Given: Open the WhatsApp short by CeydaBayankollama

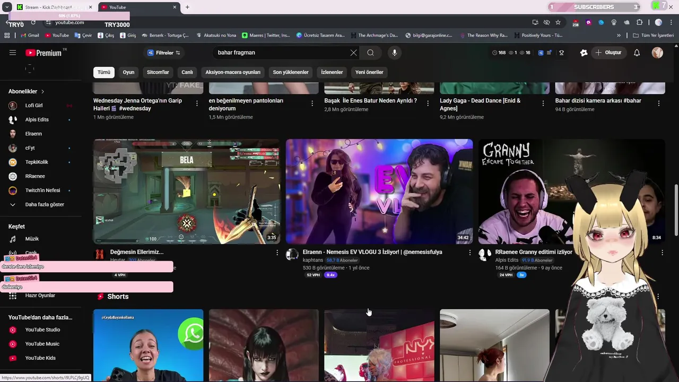Looking at the screenshot, I should [149, 345].
